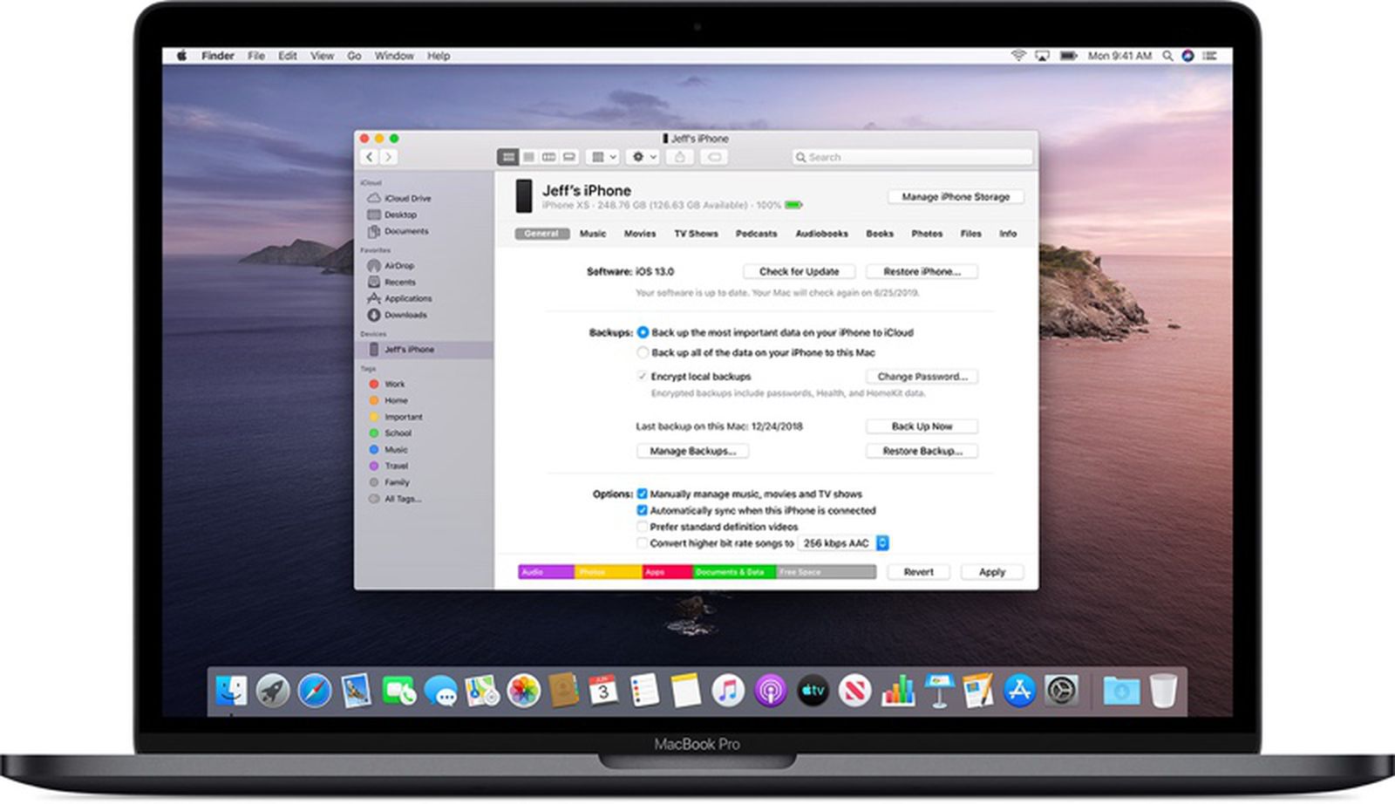Open iCloud Drive from the sidebar
Viewport: 1395px width, 804px height.
pyautogui.click(x=408, y=198)
